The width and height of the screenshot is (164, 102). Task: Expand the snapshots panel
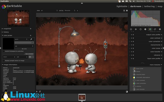(x=8, y=29)
